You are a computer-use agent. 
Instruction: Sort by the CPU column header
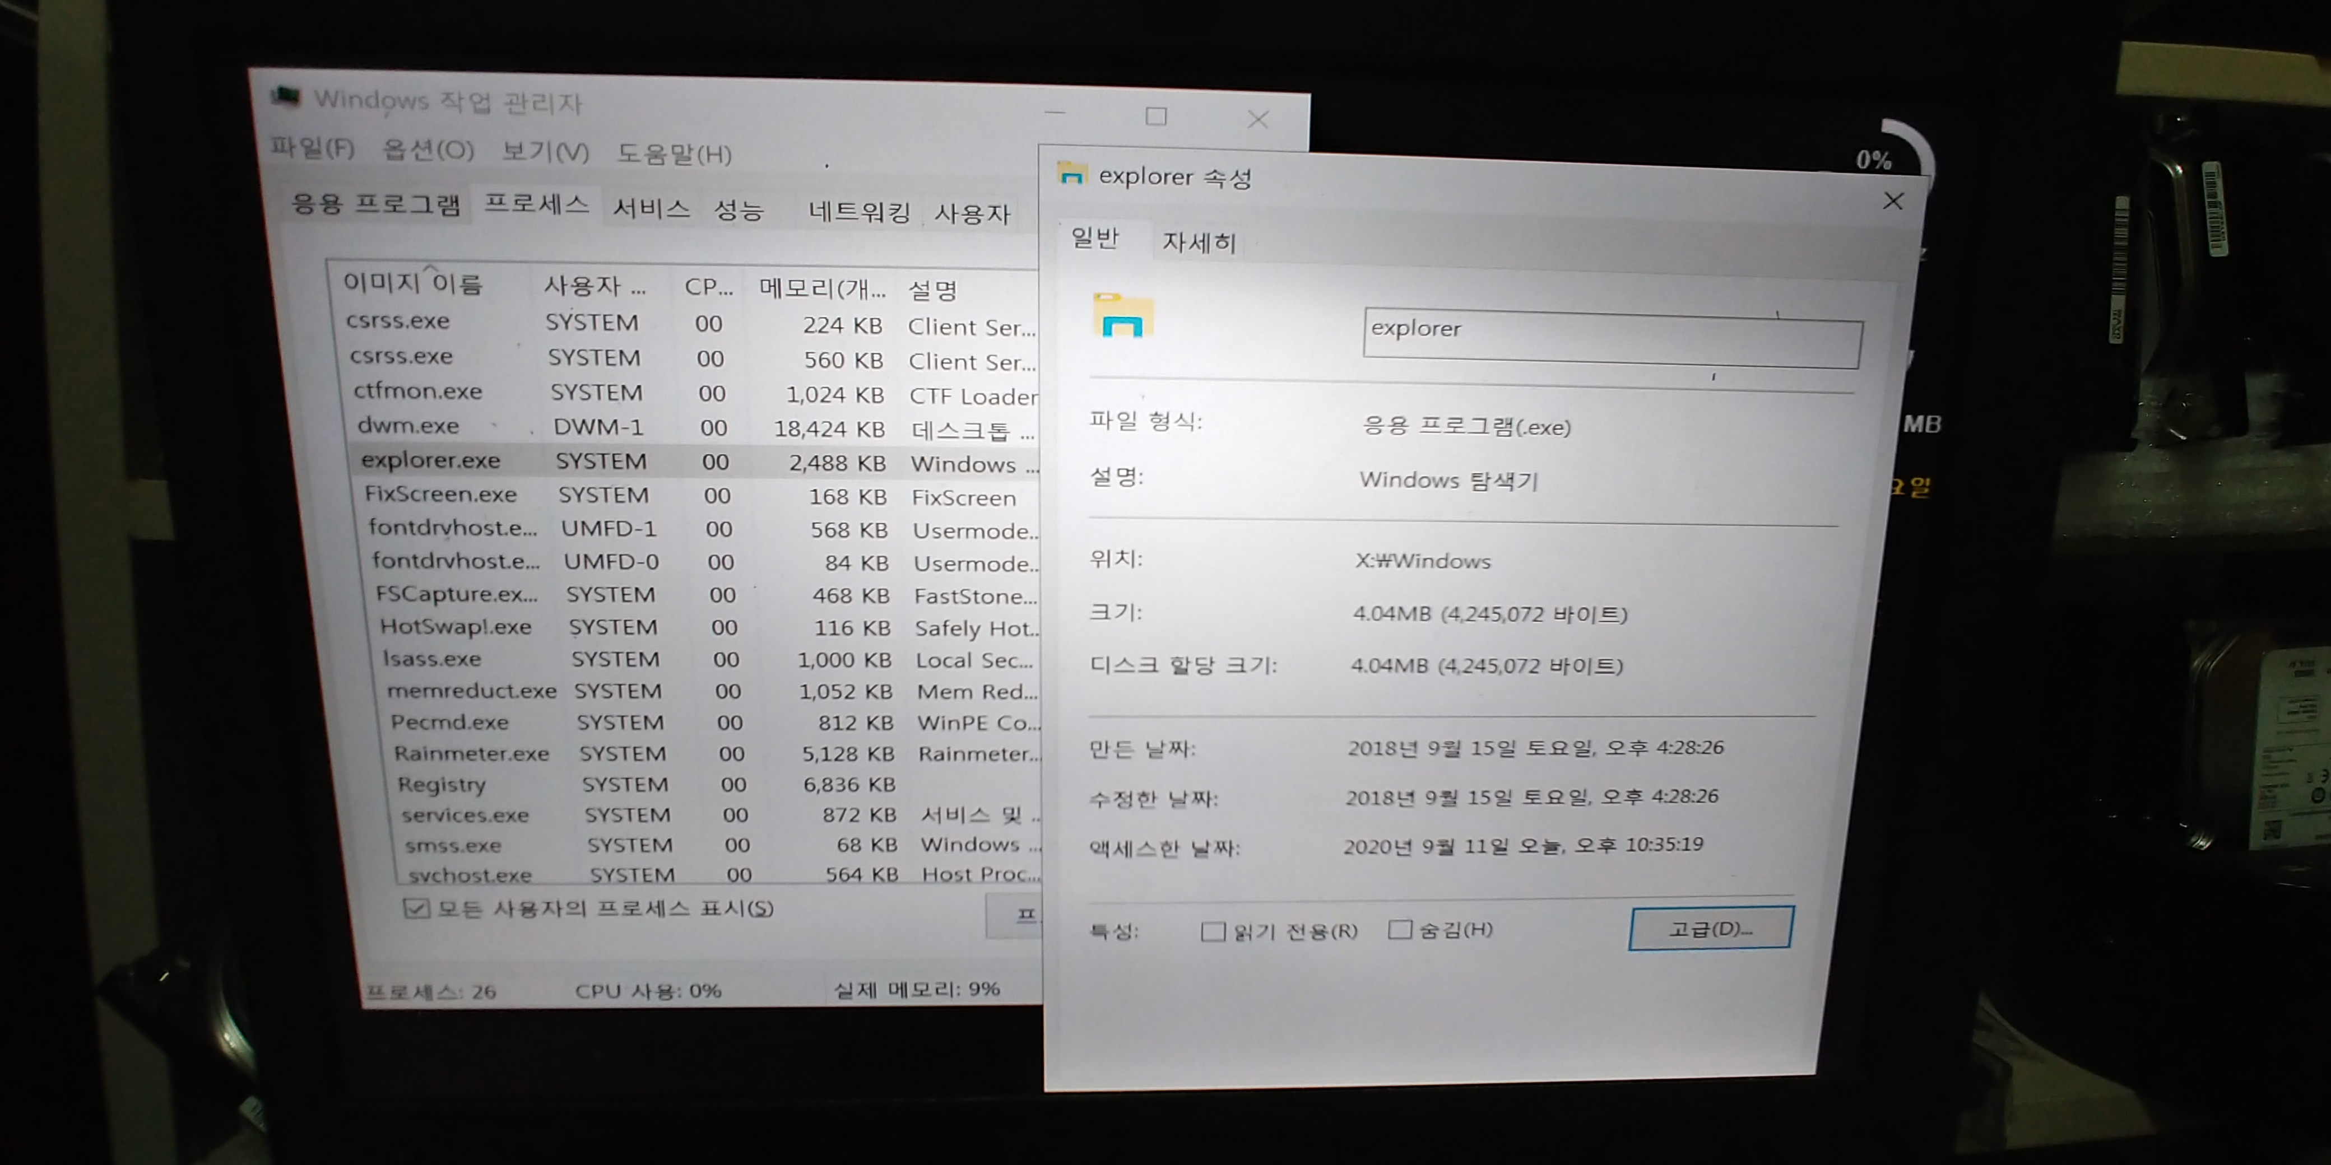click(708, 287)
